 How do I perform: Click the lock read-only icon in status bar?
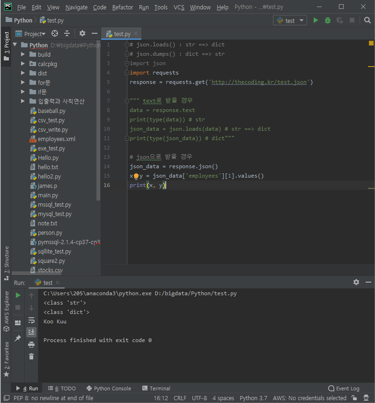354,398
